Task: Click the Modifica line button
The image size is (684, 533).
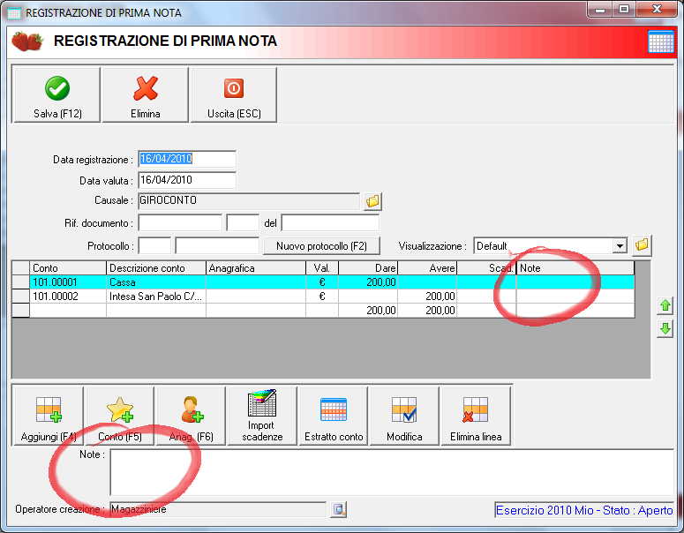Action: (x=404, y=417)
